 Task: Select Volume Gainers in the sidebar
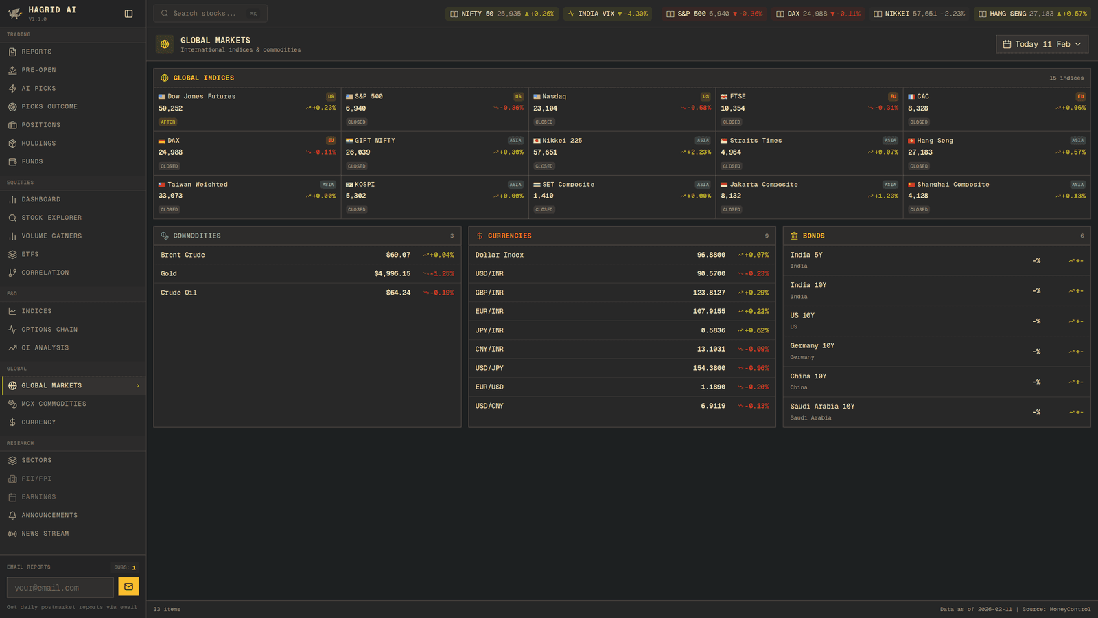tap(73, 236)
